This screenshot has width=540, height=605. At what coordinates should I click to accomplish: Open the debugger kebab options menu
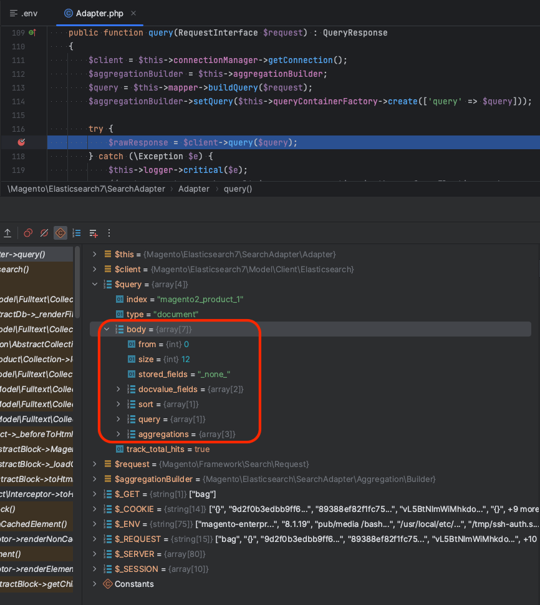(109, 232)
